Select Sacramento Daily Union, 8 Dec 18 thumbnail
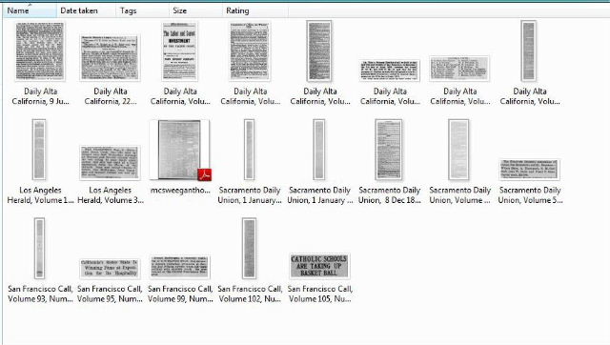 (x=389, y=150)
